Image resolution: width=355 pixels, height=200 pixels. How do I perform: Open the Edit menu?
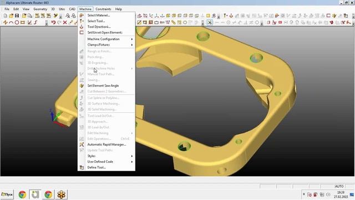[x=16, y=9]
